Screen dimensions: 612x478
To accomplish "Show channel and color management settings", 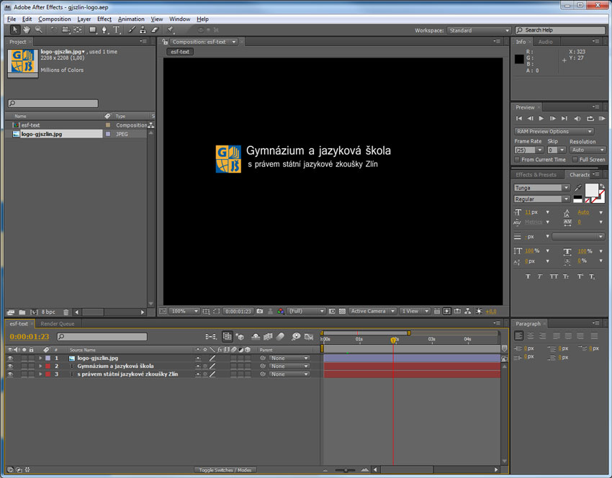I will click(280, 311).
